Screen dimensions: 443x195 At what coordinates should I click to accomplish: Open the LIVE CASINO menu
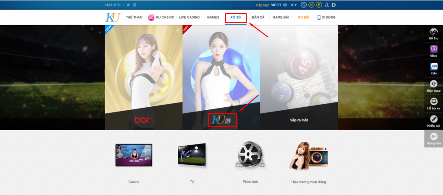189,17
